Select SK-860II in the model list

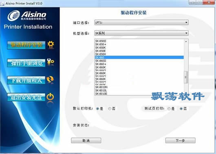point(139,61)
